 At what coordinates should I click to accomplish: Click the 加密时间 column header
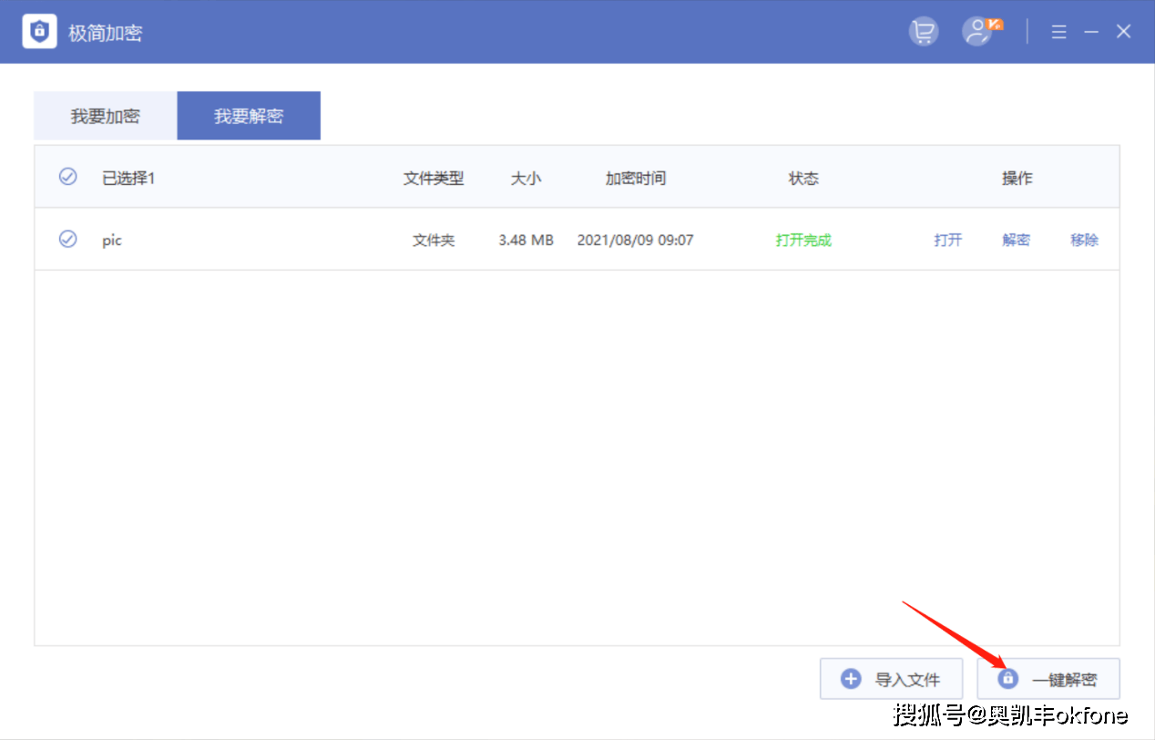tap(636, 178)
